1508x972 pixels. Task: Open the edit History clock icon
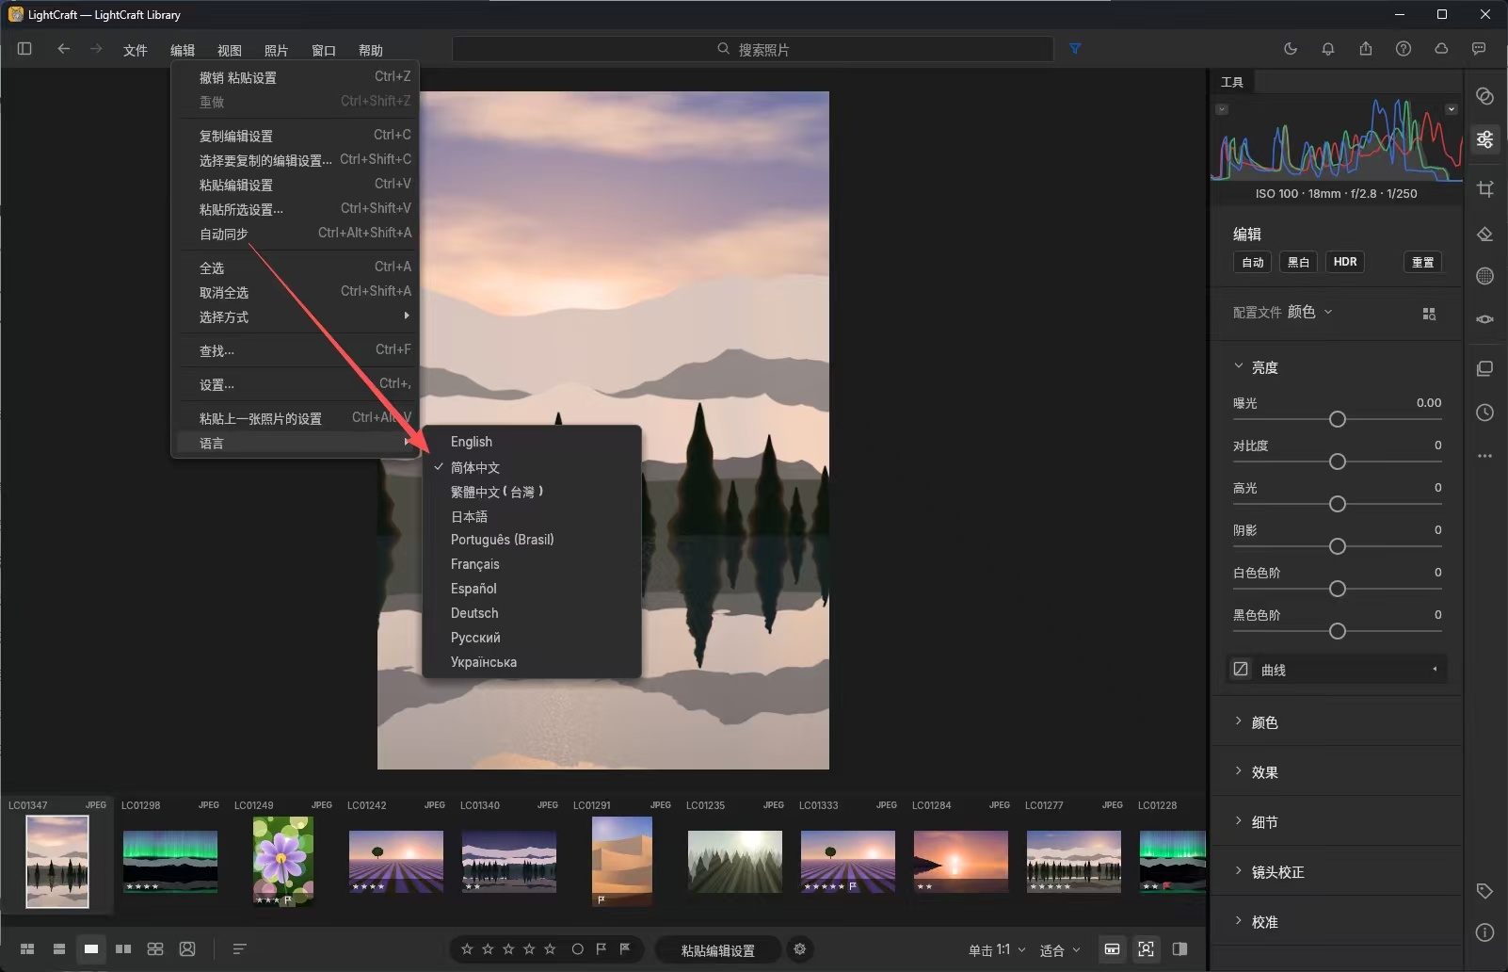1485,413
